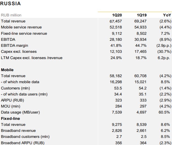The height and width of the screenshot is (145, 172).
Task: Click the Mobile section heading
Action: point(7,70)
